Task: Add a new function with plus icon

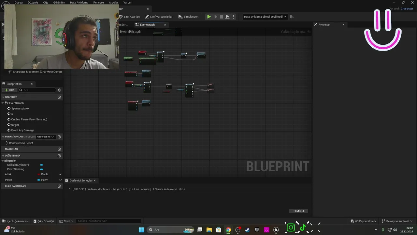Action: [59, 137]
